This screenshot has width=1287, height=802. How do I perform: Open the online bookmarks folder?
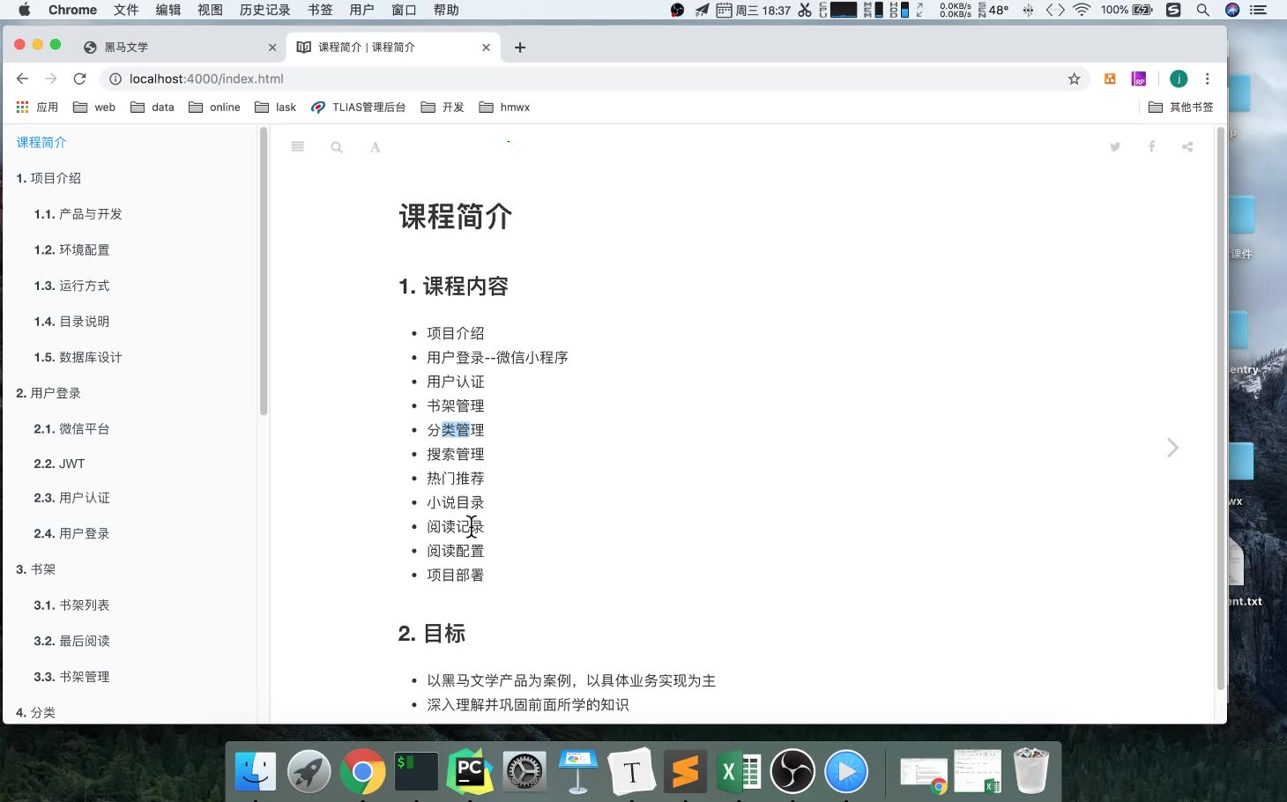214,108
